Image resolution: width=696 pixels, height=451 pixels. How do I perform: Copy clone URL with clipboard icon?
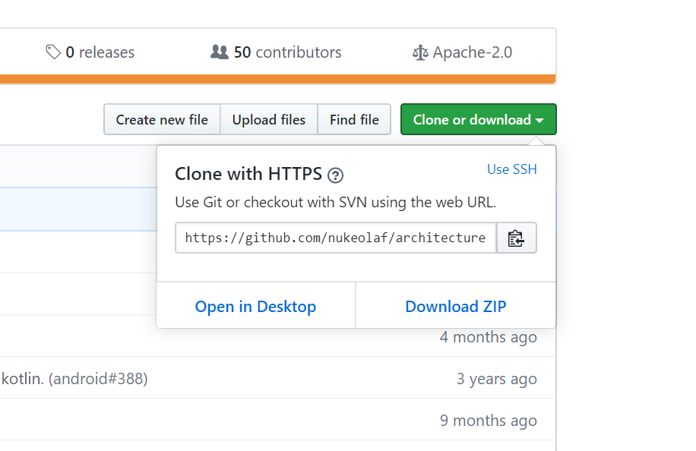pyautogui.click(x=516, y=238)
